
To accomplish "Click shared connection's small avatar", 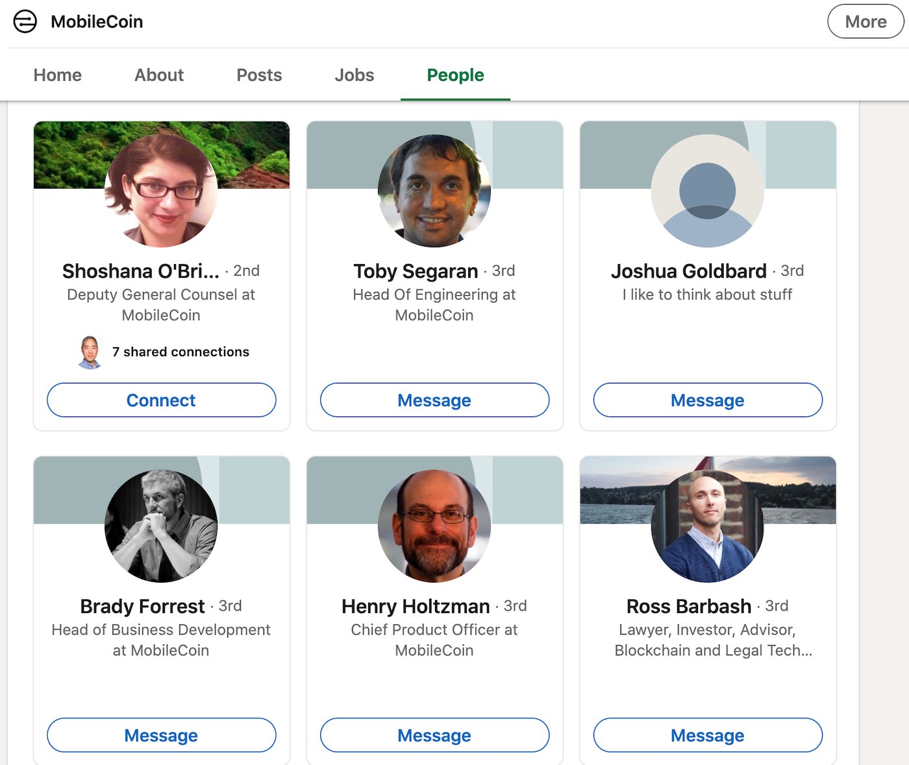I will pos(90,352).
